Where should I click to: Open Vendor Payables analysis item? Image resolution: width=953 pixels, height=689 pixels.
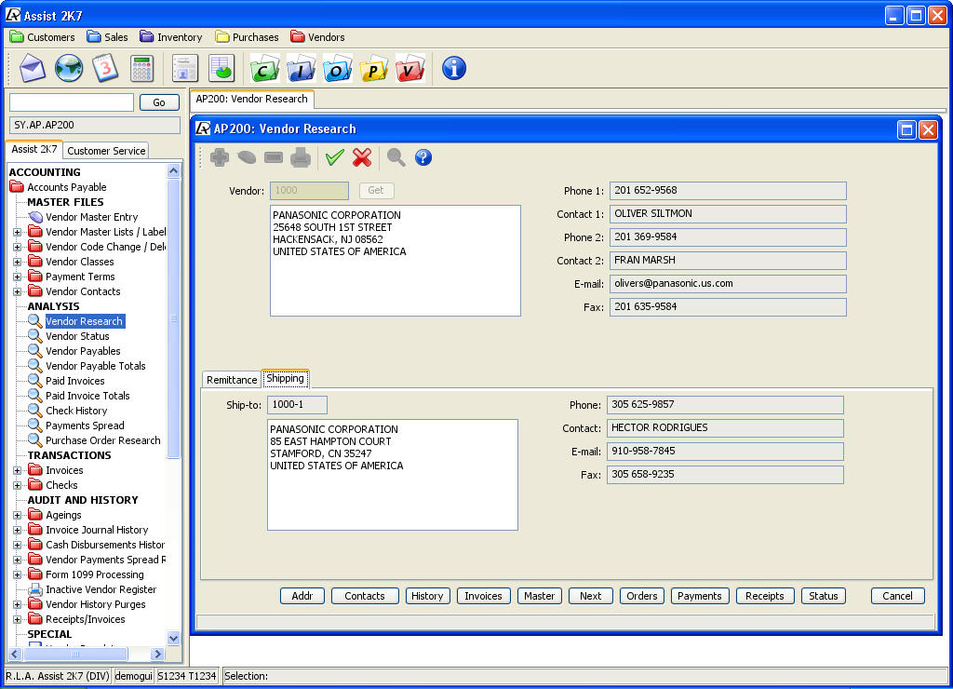[83, 351]
